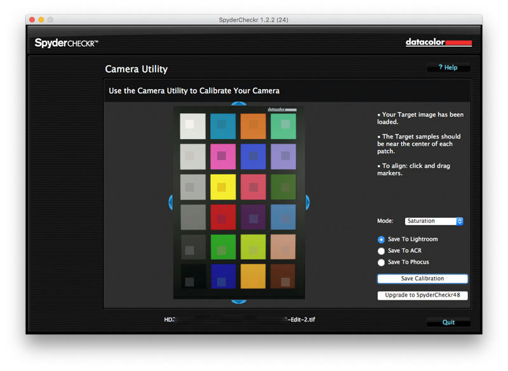Minimize window using yellow title bar button
The height and width of the screenshot is (371, 508).
[x=41, y=20]
